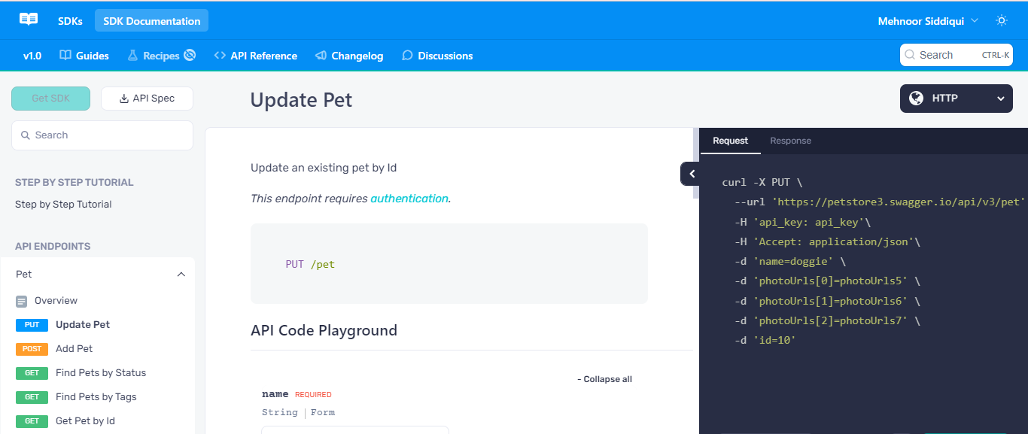Click GET badge beside Find Pets by Status
The width and height of the screenshot is (1028, 434).
tap(32, 373)
